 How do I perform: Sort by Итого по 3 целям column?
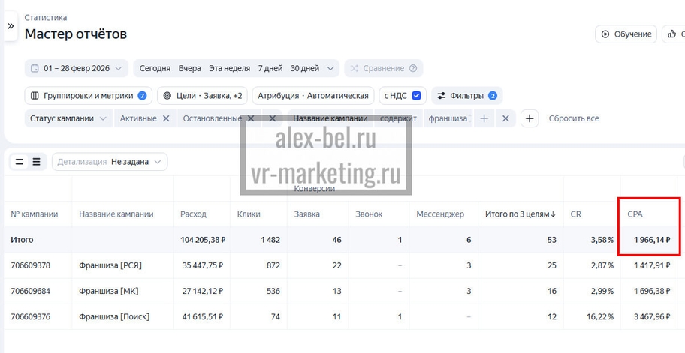pyautogui.click(x=520, y=214)
